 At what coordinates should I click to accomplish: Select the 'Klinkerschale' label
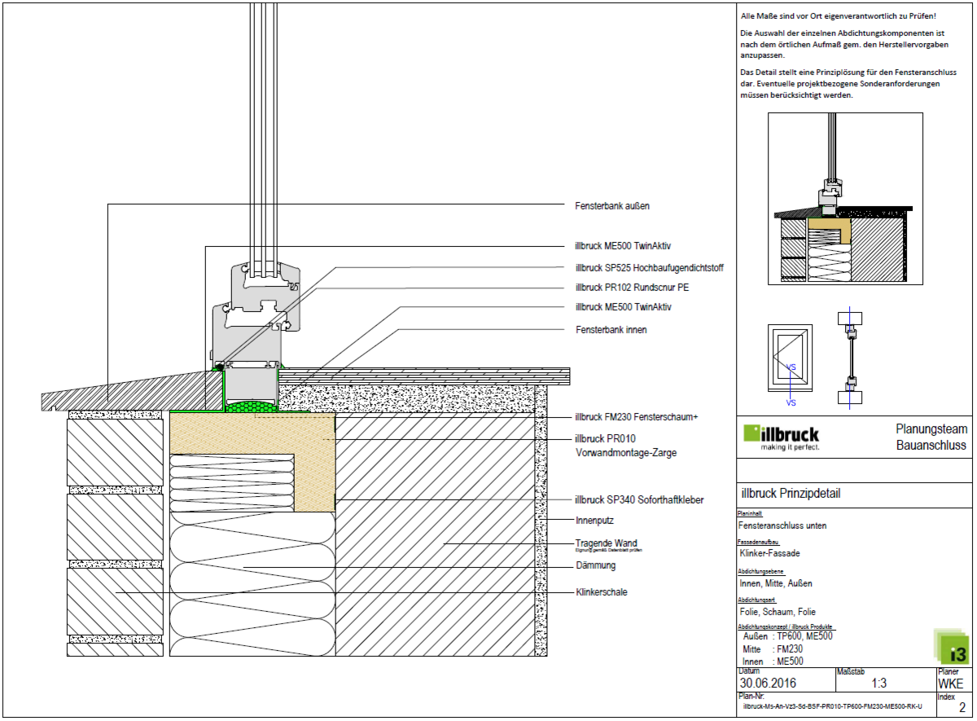601,592
